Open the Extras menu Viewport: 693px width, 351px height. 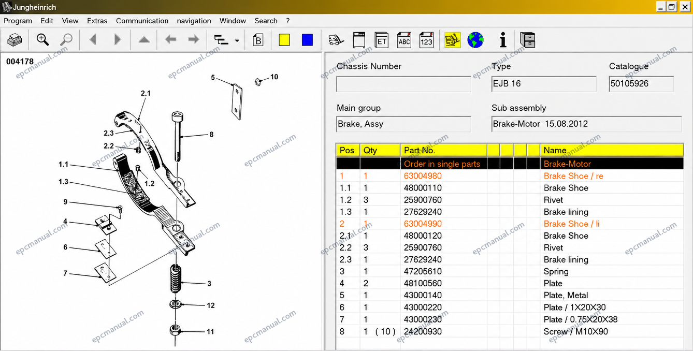(97, 21)
